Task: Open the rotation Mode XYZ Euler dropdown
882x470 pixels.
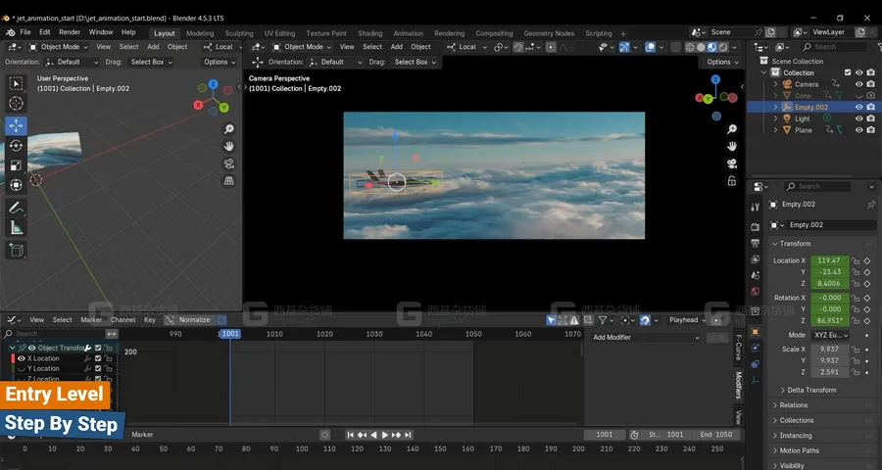Action: [x=831, y=335]
